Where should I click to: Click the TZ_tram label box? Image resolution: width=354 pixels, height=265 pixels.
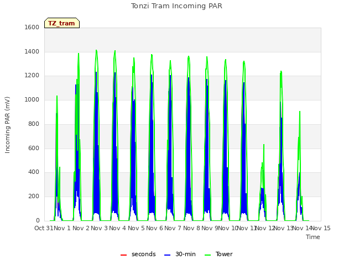pos(62,23)
